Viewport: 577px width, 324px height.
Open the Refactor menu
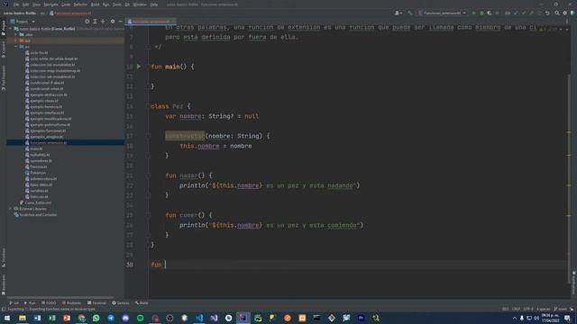pyautogui.click(x=80, y=4)
